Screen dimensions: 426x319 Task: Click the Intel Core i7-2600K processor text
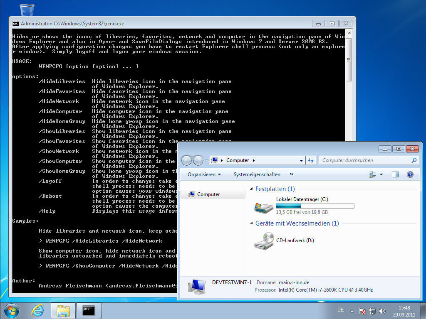[325, 290]
